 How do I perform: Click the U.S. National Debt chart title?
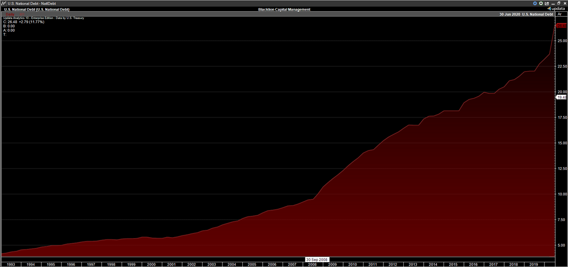36,9
